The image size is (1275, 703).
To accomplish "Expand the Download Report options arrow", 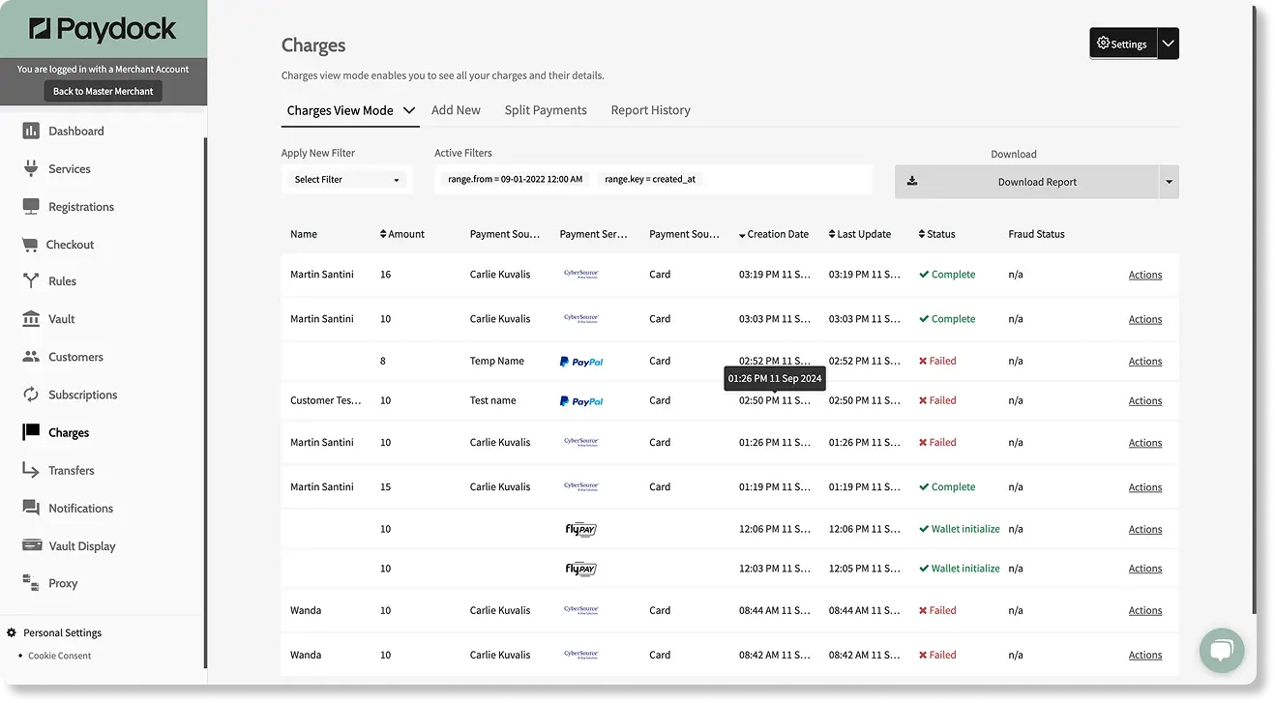I will tap(1169, 182).
